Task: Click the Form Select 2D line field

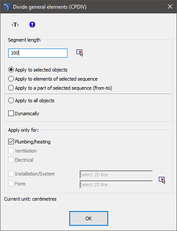Action: pyautogui.click(x=116, y=185)
